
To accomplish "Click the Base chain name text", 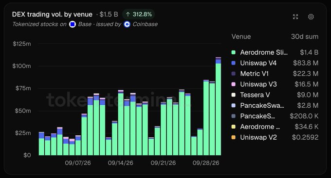I will (x=85, y=24).
